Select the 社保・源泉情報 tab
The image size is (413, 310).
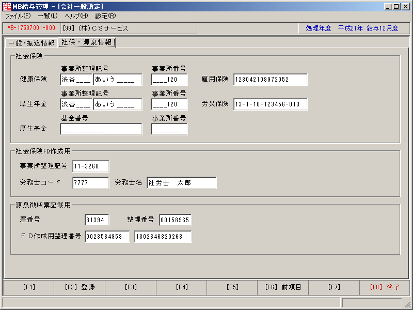[x=87, y=42]
